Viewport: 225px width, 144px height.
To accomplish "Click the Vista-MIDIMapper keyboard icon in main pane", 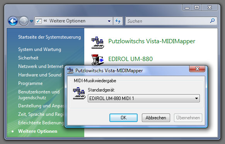I will [x=98, y=42].
